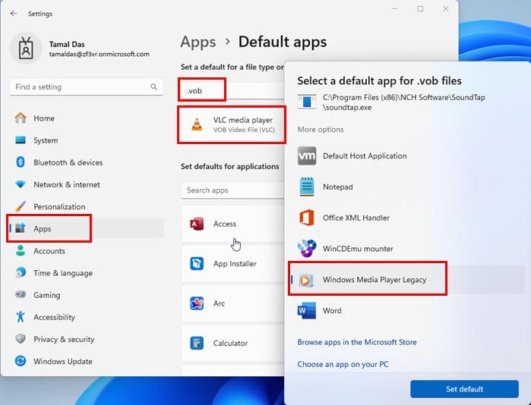Image resolution: width=531 pixels, height=405 pixels.
Task: Click the back arrow in Settings
Action: 14,14
